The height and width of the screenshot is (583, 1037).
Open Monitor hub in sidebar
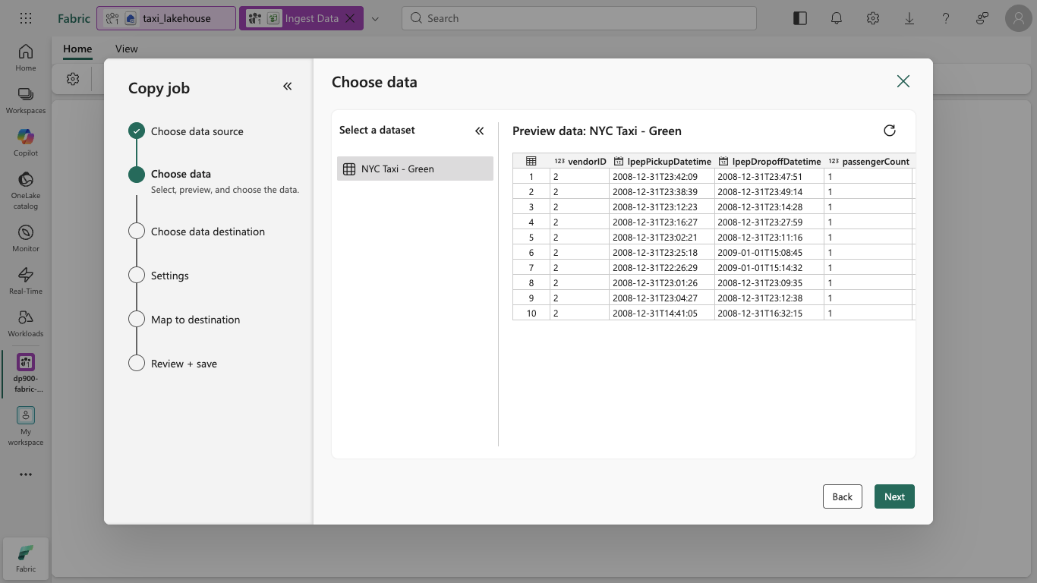point(26,238)
